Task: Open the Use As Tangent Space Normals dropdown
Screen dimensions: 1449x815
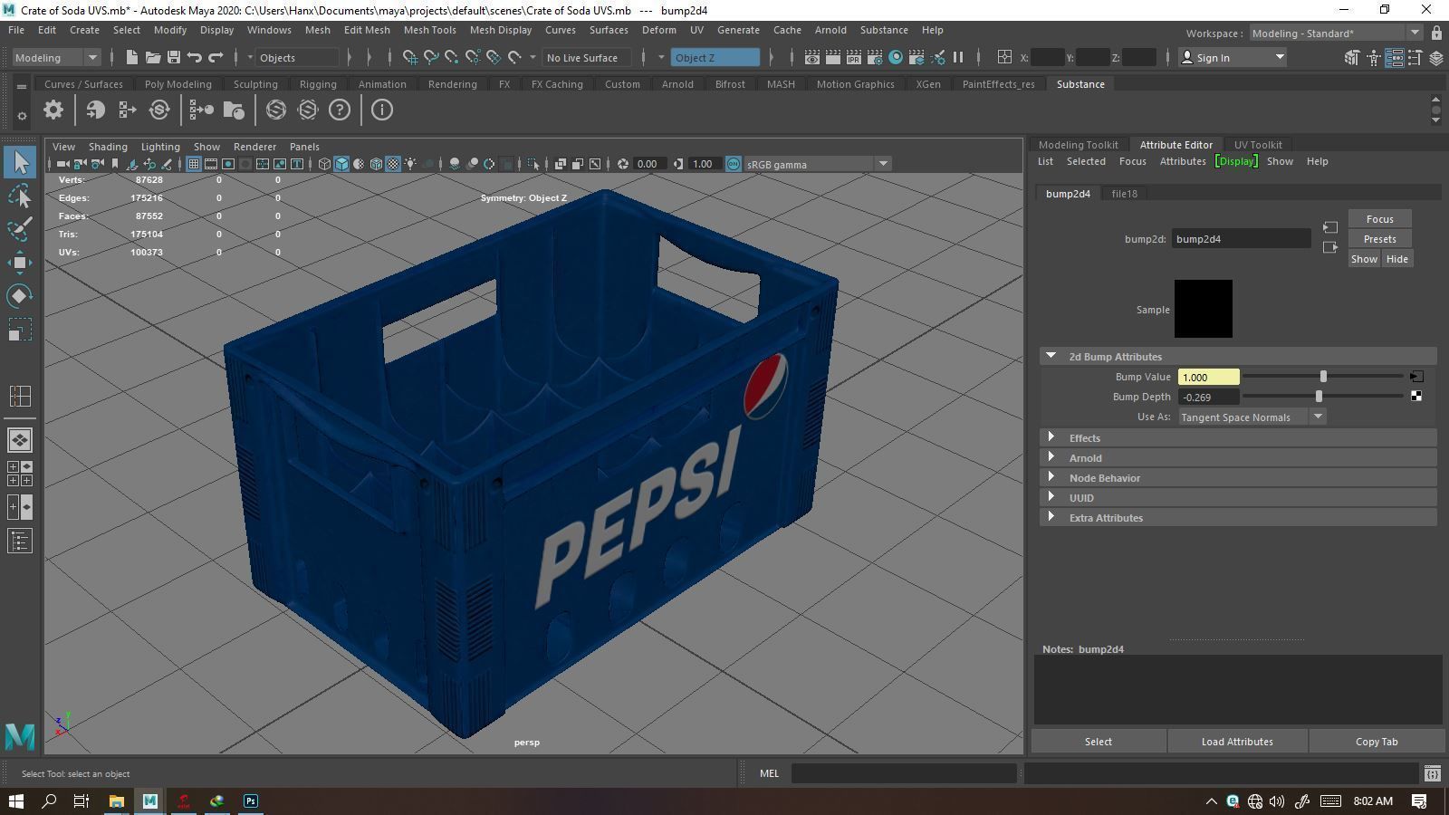Action: (1252, 417)
